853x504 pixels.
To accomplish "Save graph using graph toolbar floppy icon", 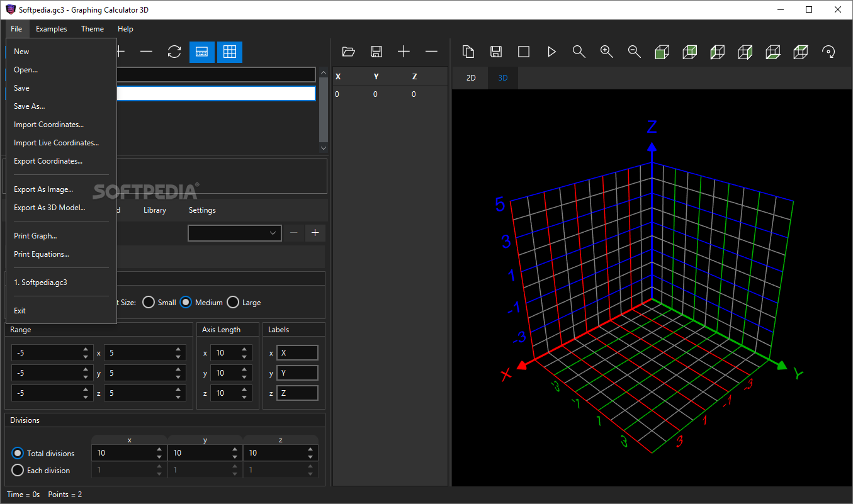I will [x=496, y=52].
